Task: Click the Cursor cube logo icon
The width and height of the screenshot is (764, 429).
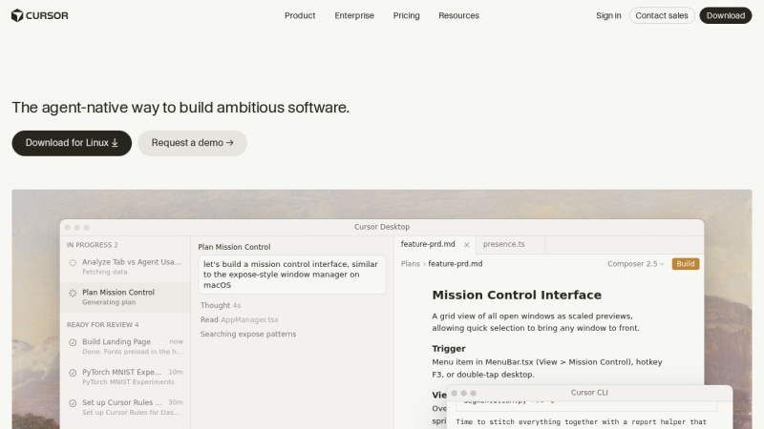Action: [x=17, y=15]
